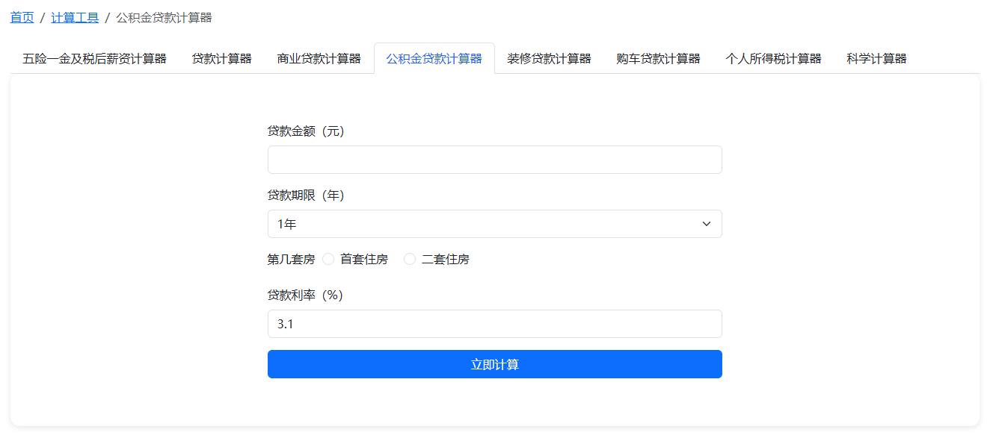Click the 贷款利率 field containing 3.1
The image size is (987, 435).
tap(494, 324)
